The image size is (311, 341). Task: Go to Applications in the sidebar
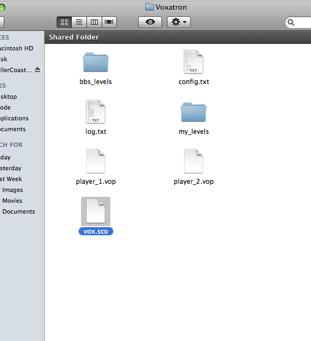pos(14,118)
